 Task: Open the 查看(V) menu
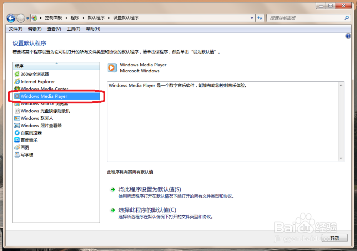point(54,29)
